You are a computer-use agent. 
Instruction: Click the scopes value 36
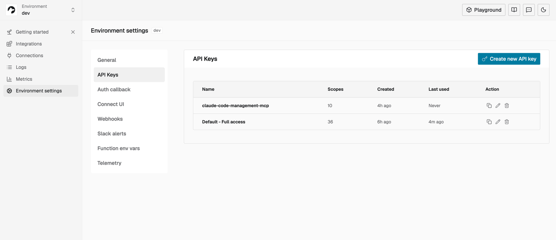click(330, 122)
